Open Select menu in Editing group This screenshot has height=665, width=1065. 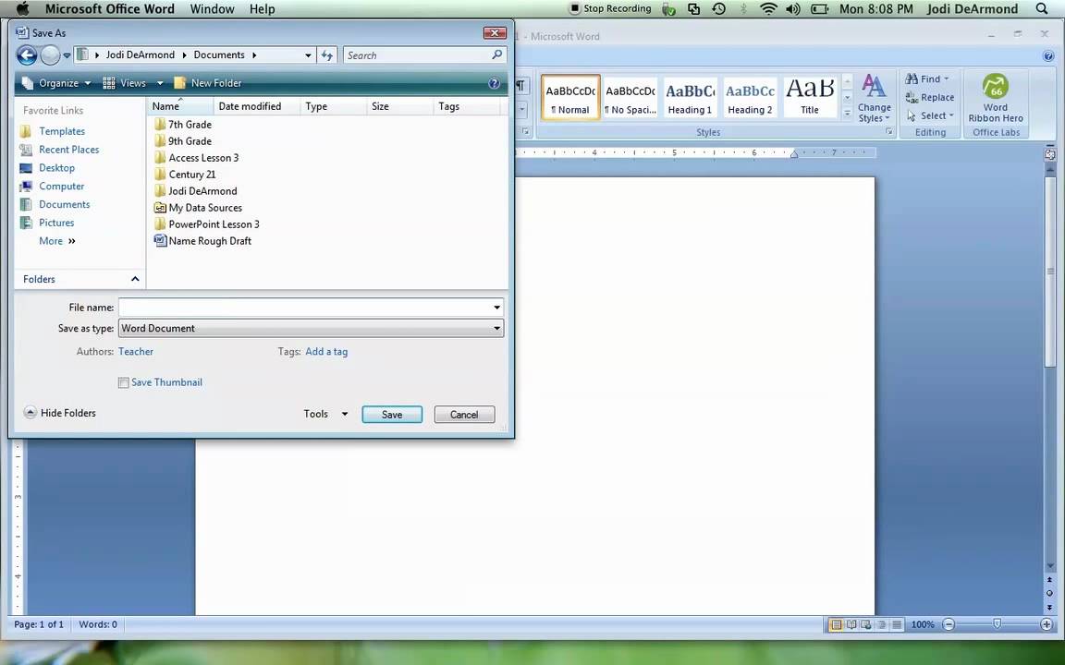click(931, 115)
